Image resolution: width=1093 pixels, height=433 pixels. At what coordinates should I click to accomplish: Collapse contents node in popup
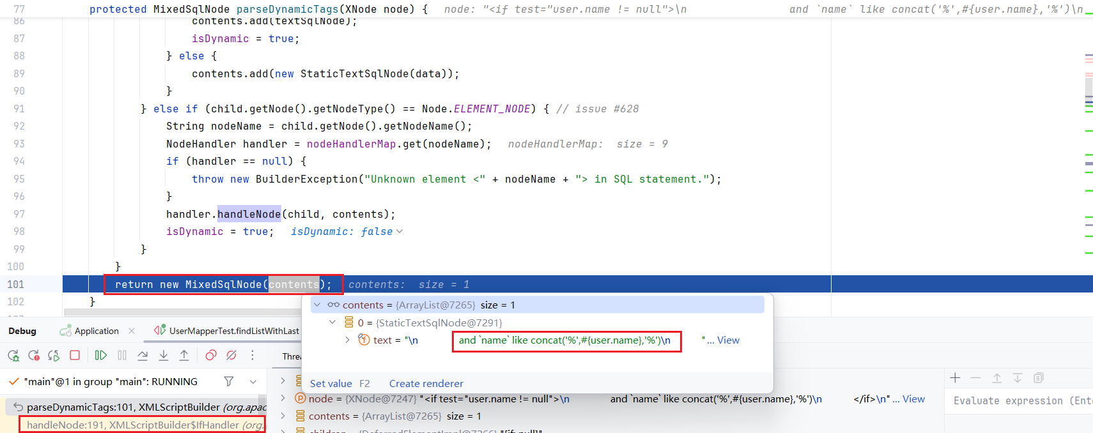click(317, 305)
